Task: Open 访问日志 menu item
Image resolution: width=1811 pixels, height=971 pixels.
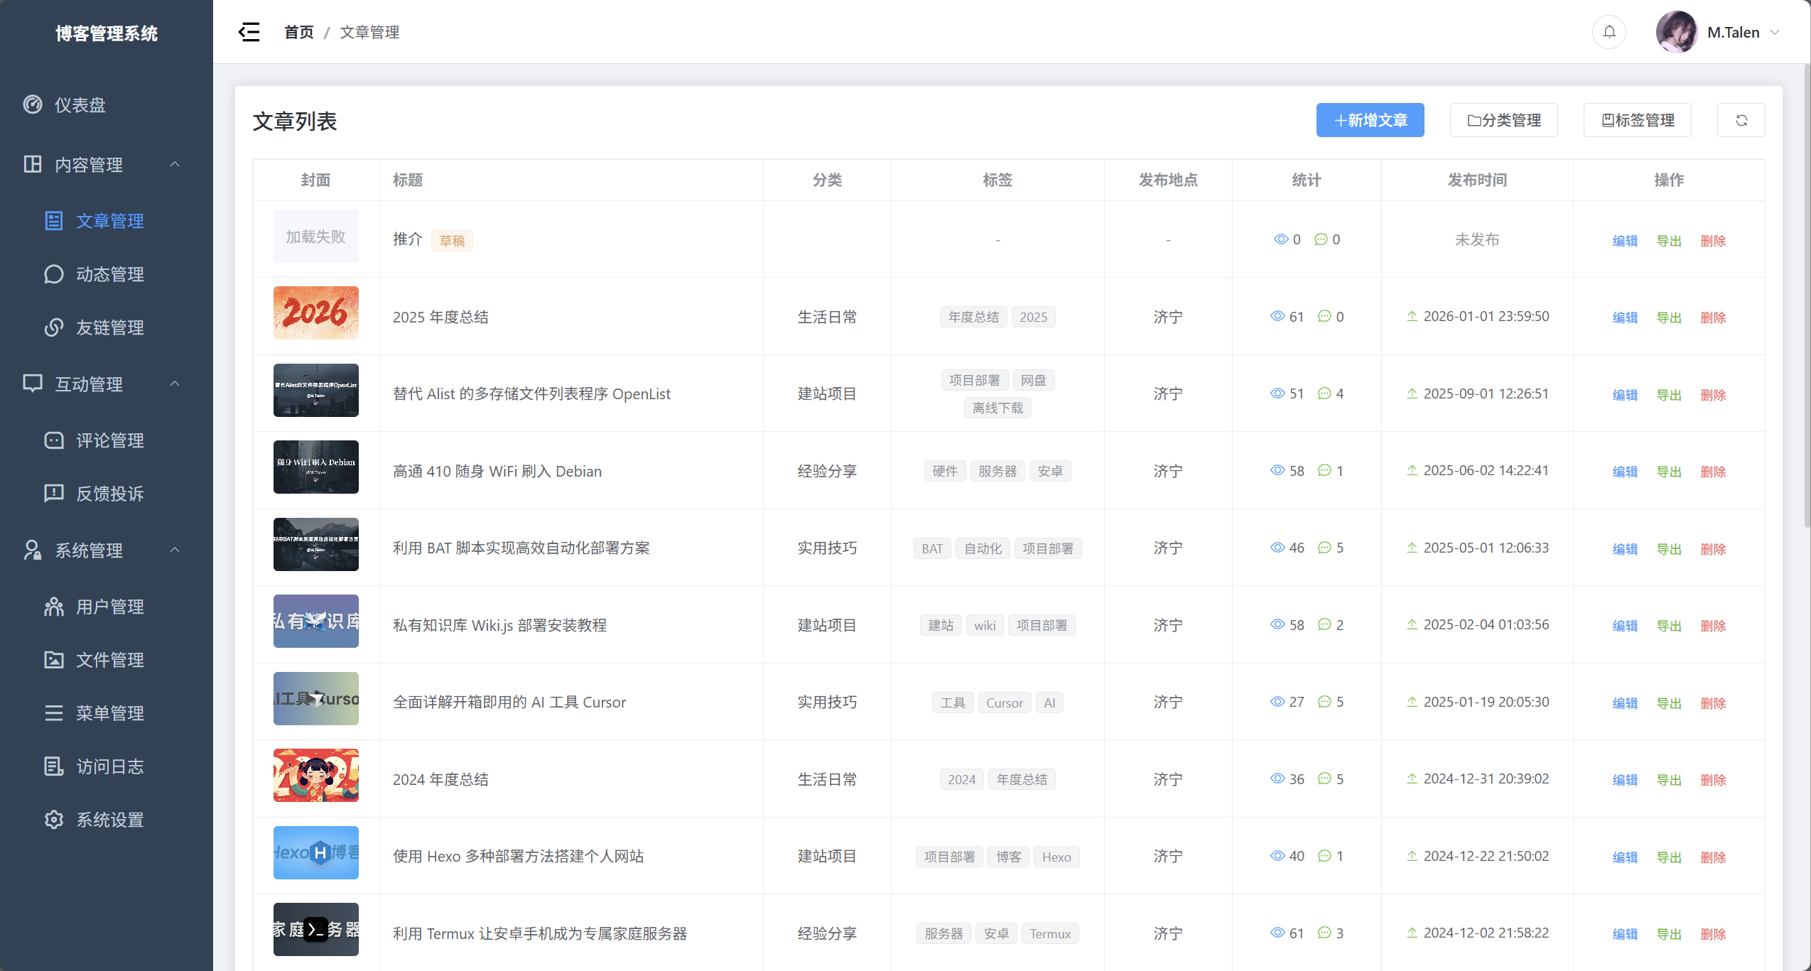Action: (109, 766)
